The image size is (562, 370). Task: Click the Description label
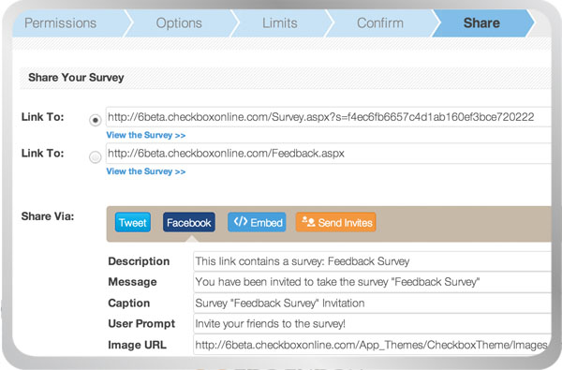139,261
